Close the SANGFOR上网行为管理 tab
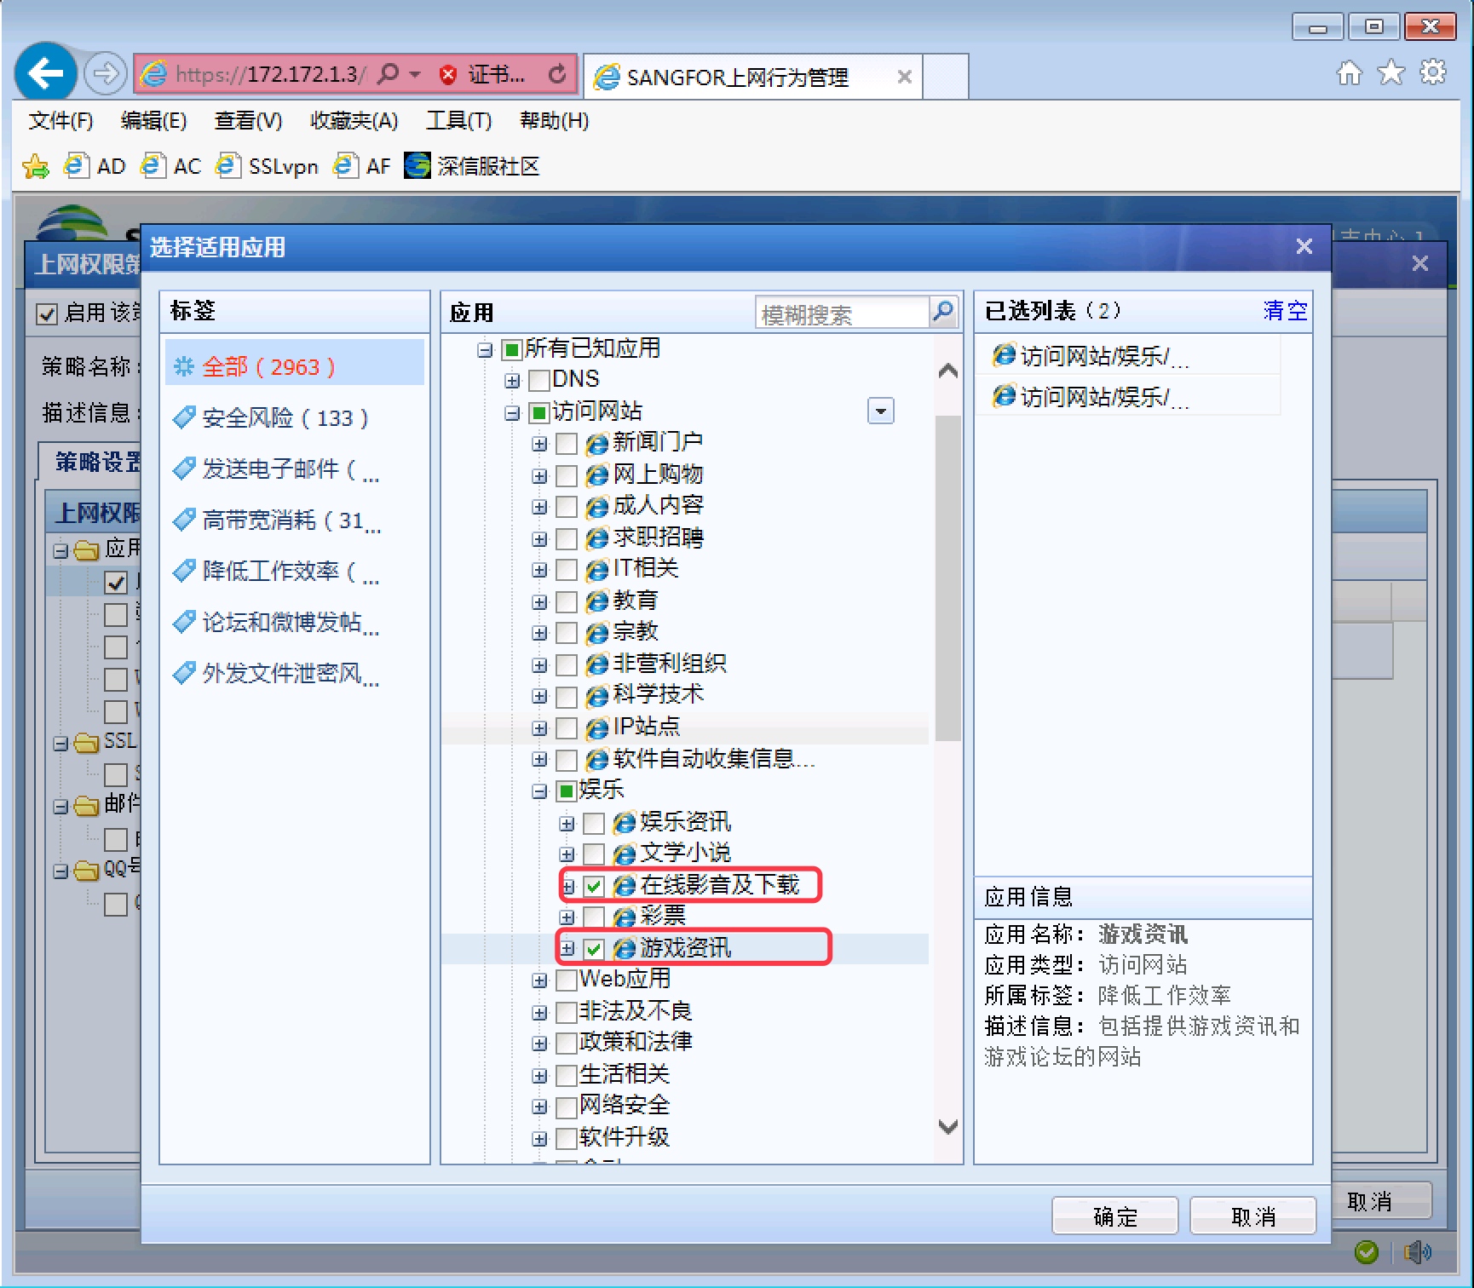The image size is (1474, 1288). point(905,77)
